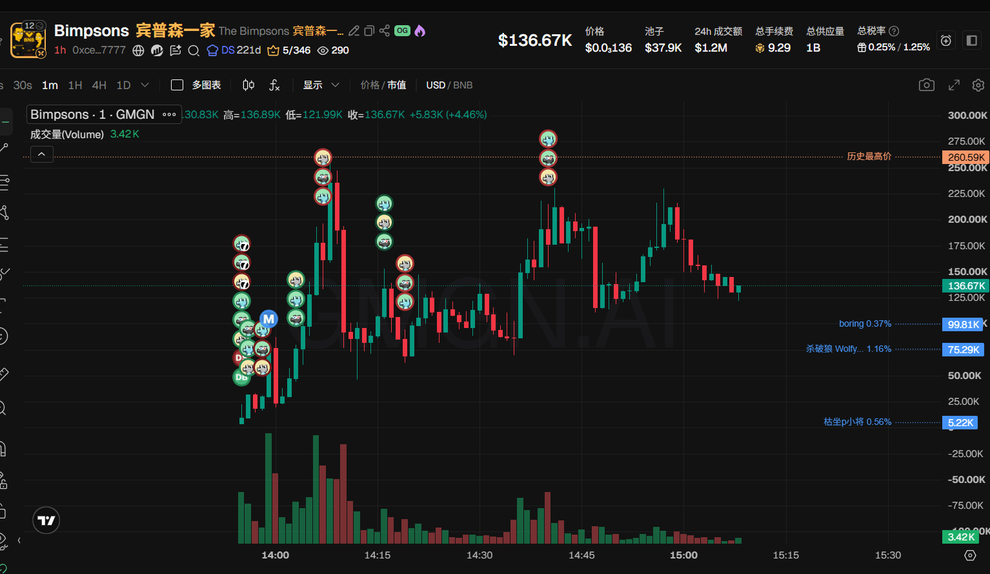Select the 4H timeframe
The image size is (990, 574).
pyautogui.click(x=99, y=85)
